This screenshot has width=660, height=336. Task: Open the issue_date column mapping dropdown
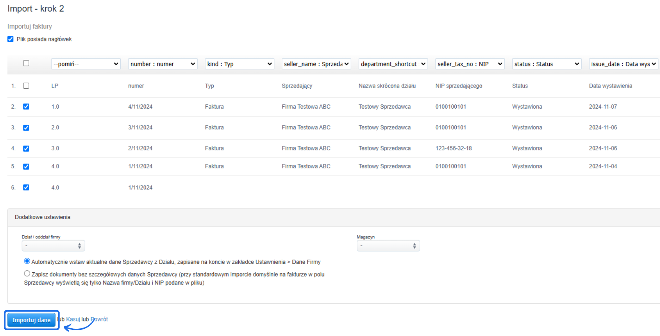coord(623,64)
